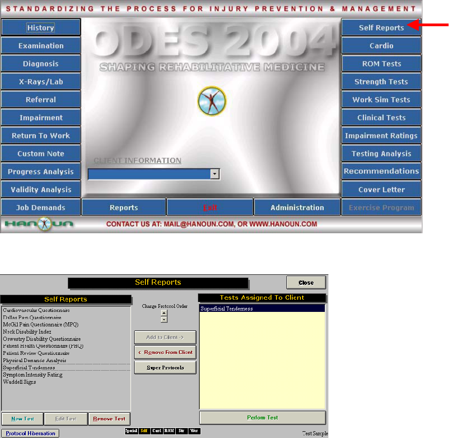Open ROM Tests
This screenshot has height=438, width=449.
[x=381, y=64]
